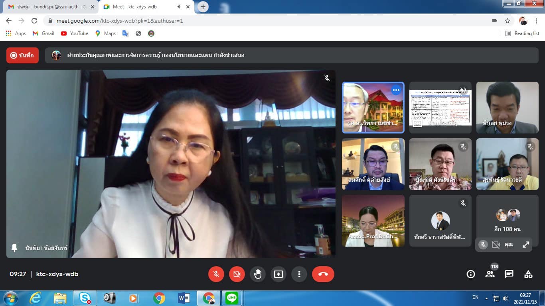
Task: Expand self-view with the fullscreen arrows icon
Action: (526, 245)
